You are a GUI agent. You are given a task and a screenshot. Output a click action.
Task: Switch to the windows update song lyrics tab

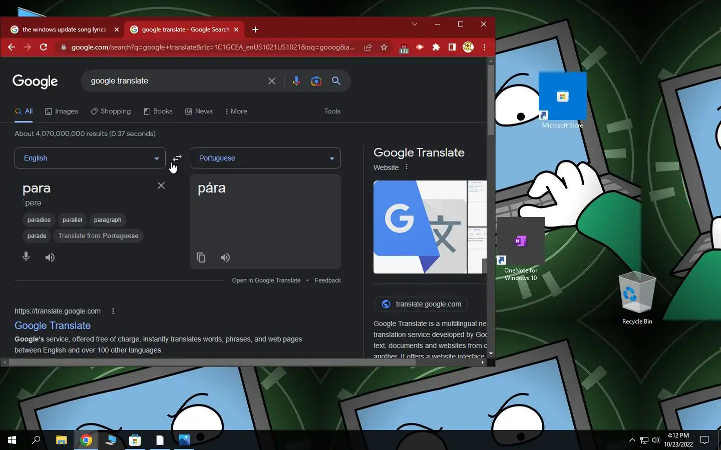tap(64, 29)
